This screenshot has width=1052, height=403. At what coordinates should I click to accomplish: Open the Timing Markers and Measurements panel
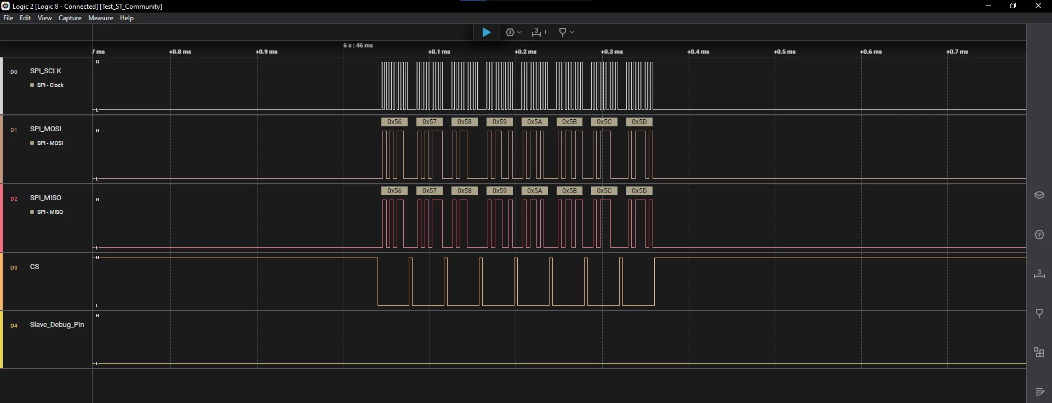[x=1039, y=274]
